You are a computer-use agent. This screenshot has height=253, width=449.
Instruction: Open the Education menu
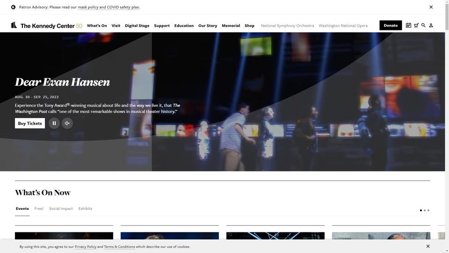tap(184, 25)
